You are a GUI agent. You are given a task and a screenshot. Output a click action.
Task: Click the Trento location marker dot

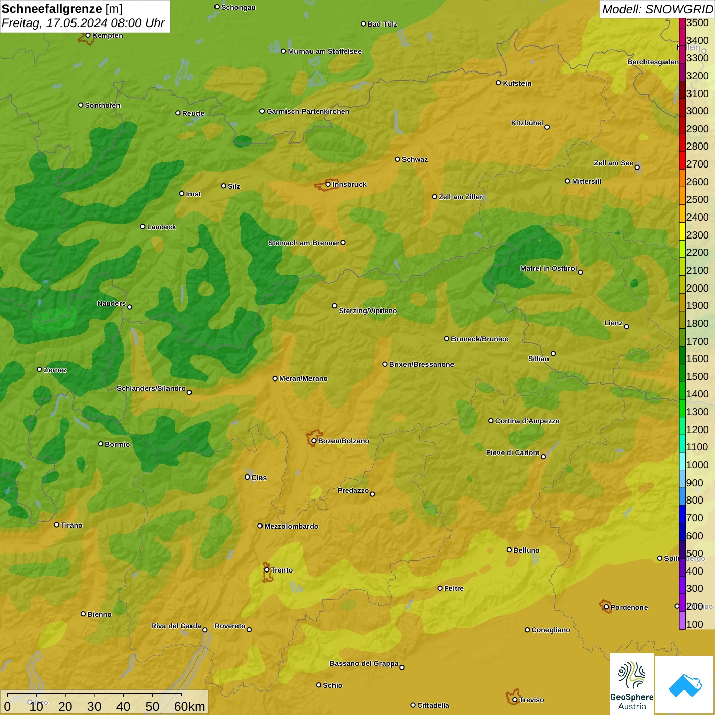coord(267,570)
